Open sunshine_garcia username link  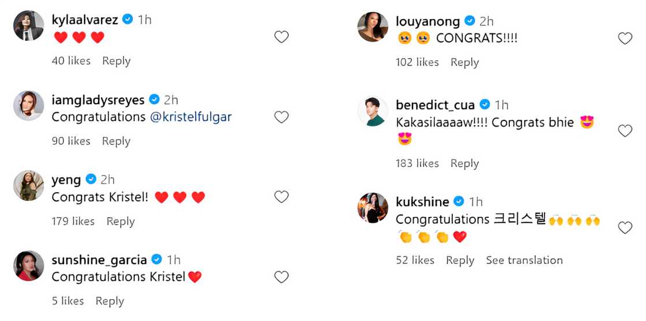(x=99, y=259)
